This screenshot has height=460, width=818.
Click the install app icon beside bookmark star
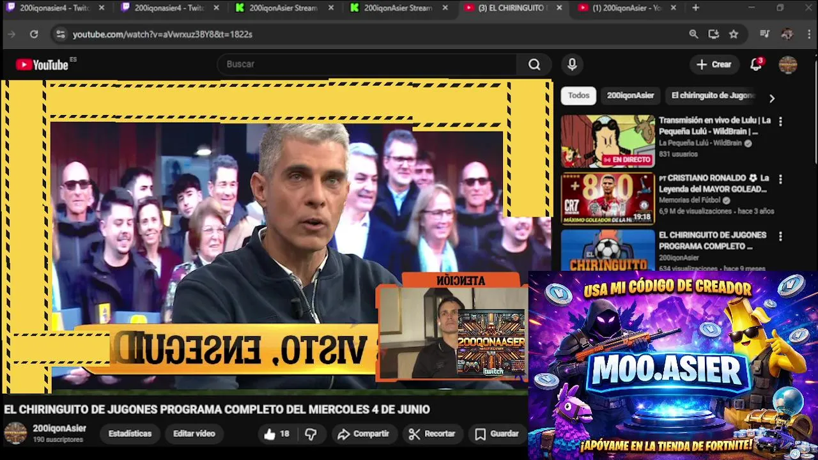coord(714,34)
